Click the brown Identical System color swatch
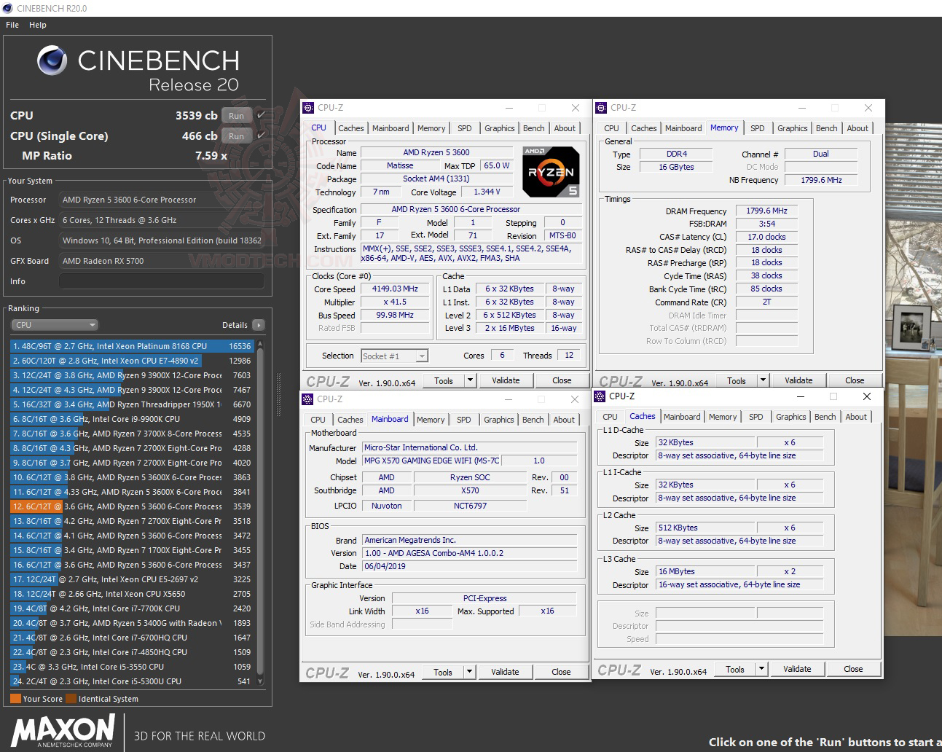Image resolution: width=942 pixels, height=752 pixels. coord(71,698)
